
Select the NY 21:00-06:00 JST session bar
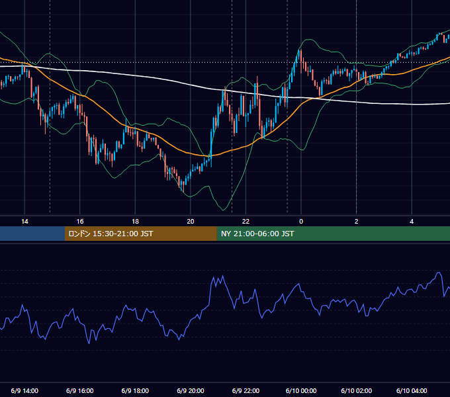pos(333,234)
